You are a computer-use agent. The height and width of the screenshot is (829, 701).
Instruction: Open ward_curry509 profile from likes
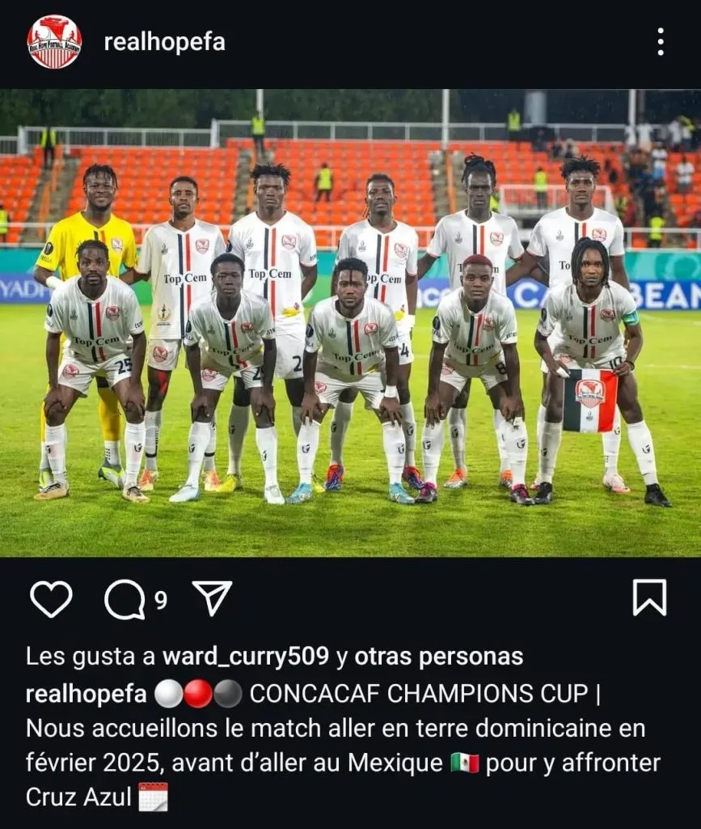(x=246, y=656)
